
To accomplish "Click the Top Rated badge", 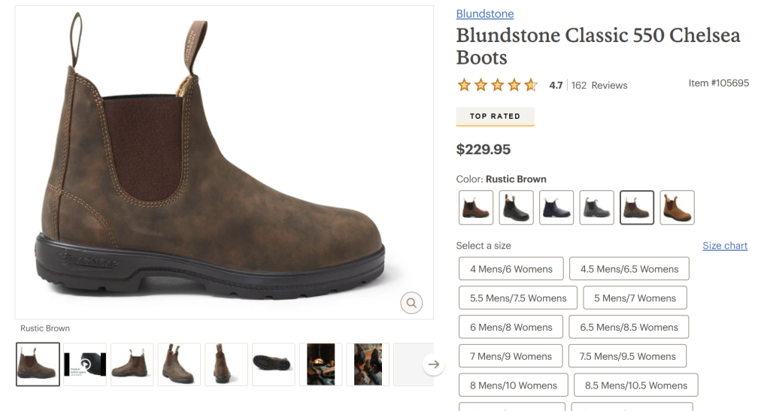I will (495, 116).
